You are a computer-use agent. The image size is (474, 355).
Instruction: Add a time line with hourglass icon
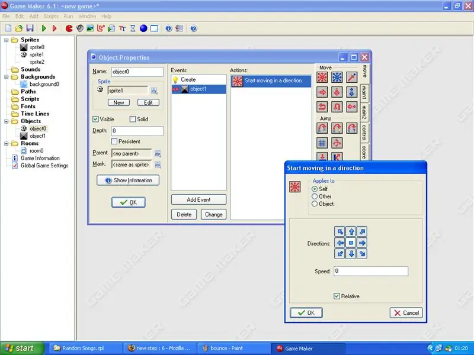133,28
